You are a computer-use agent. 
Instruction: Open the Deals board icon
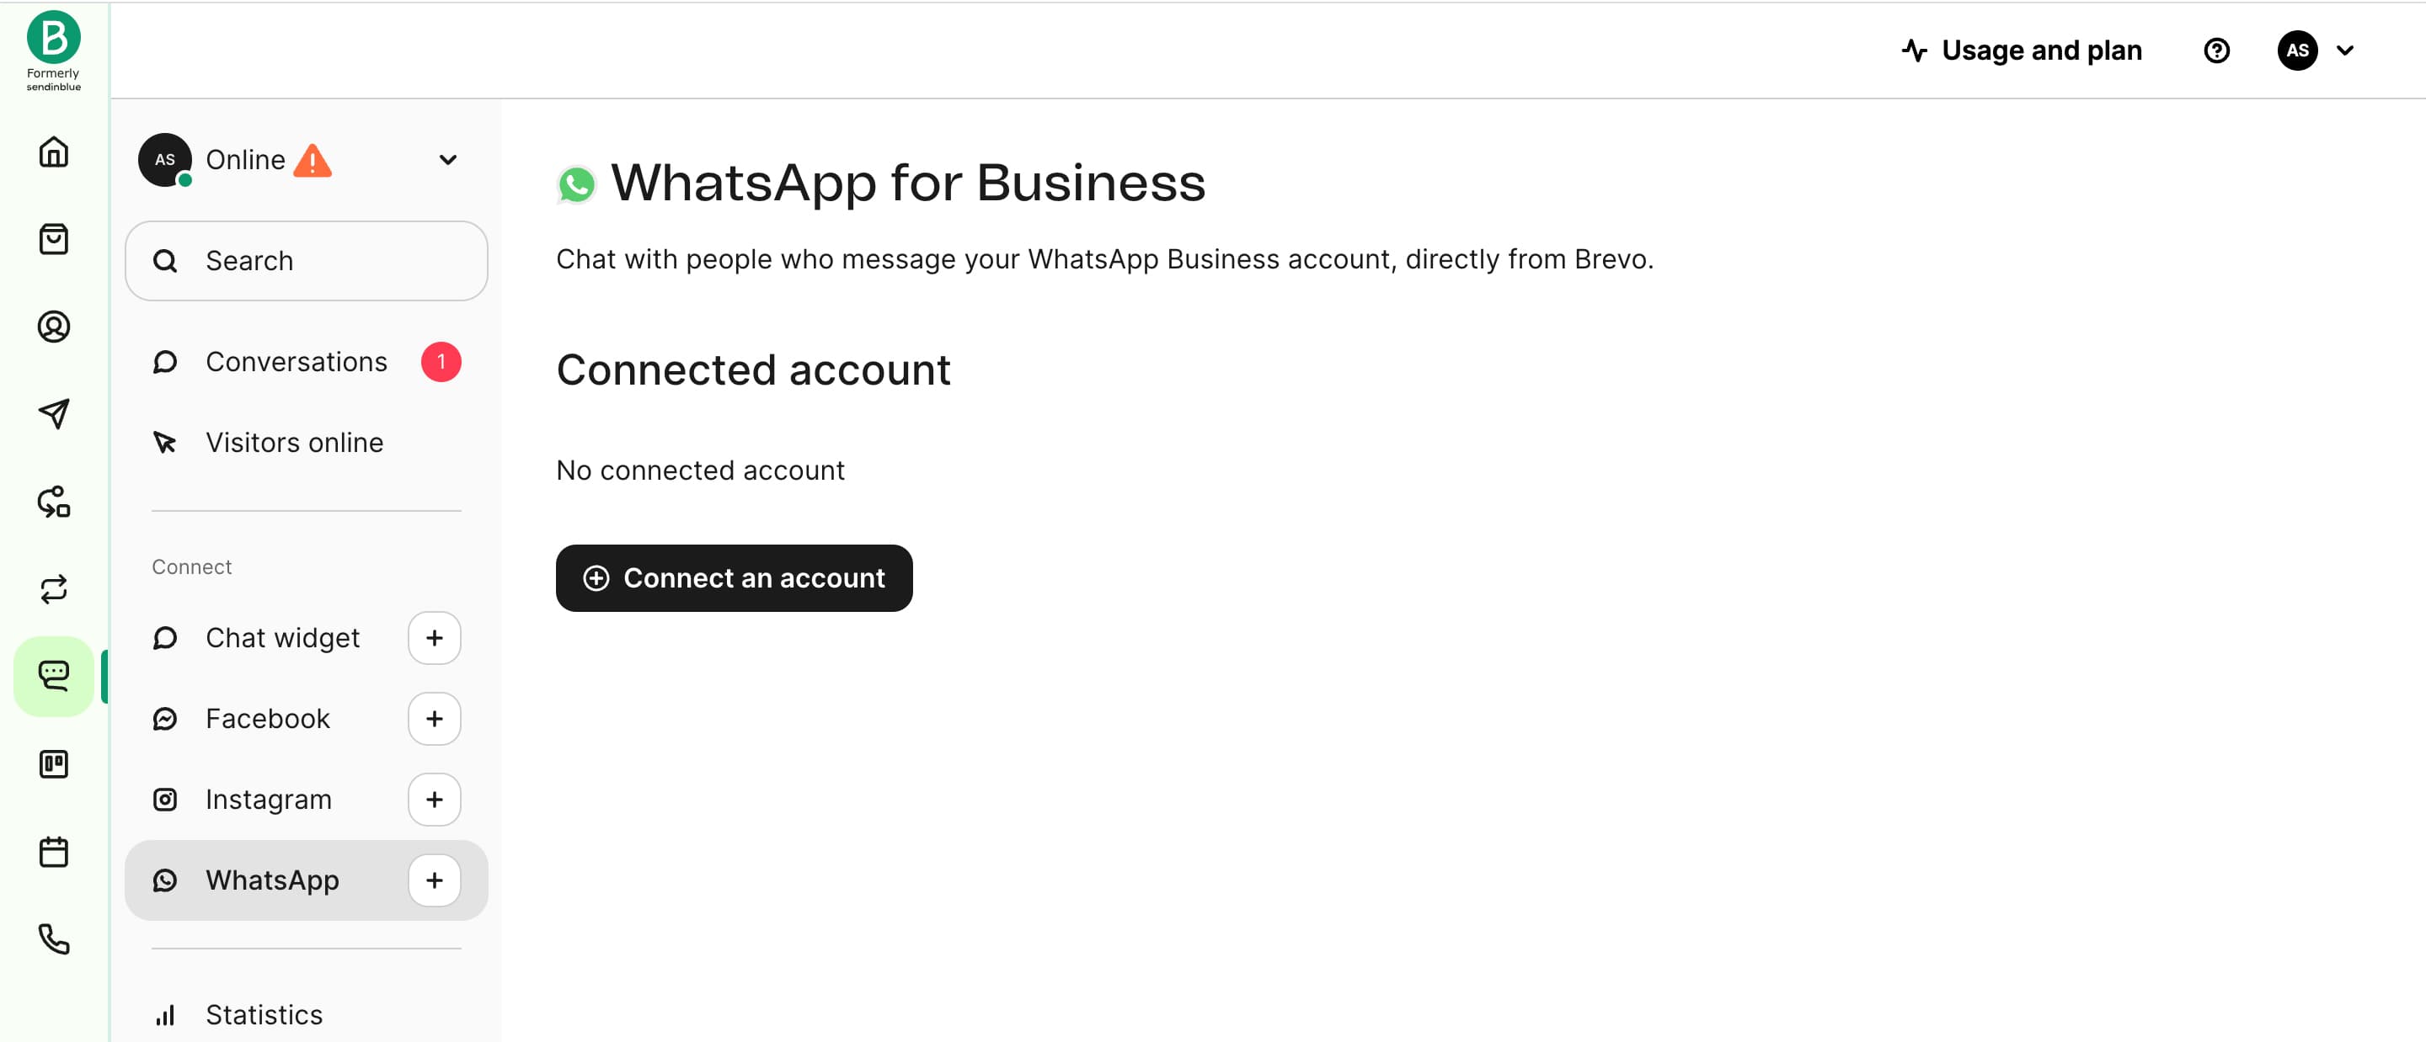coord(54,764)
